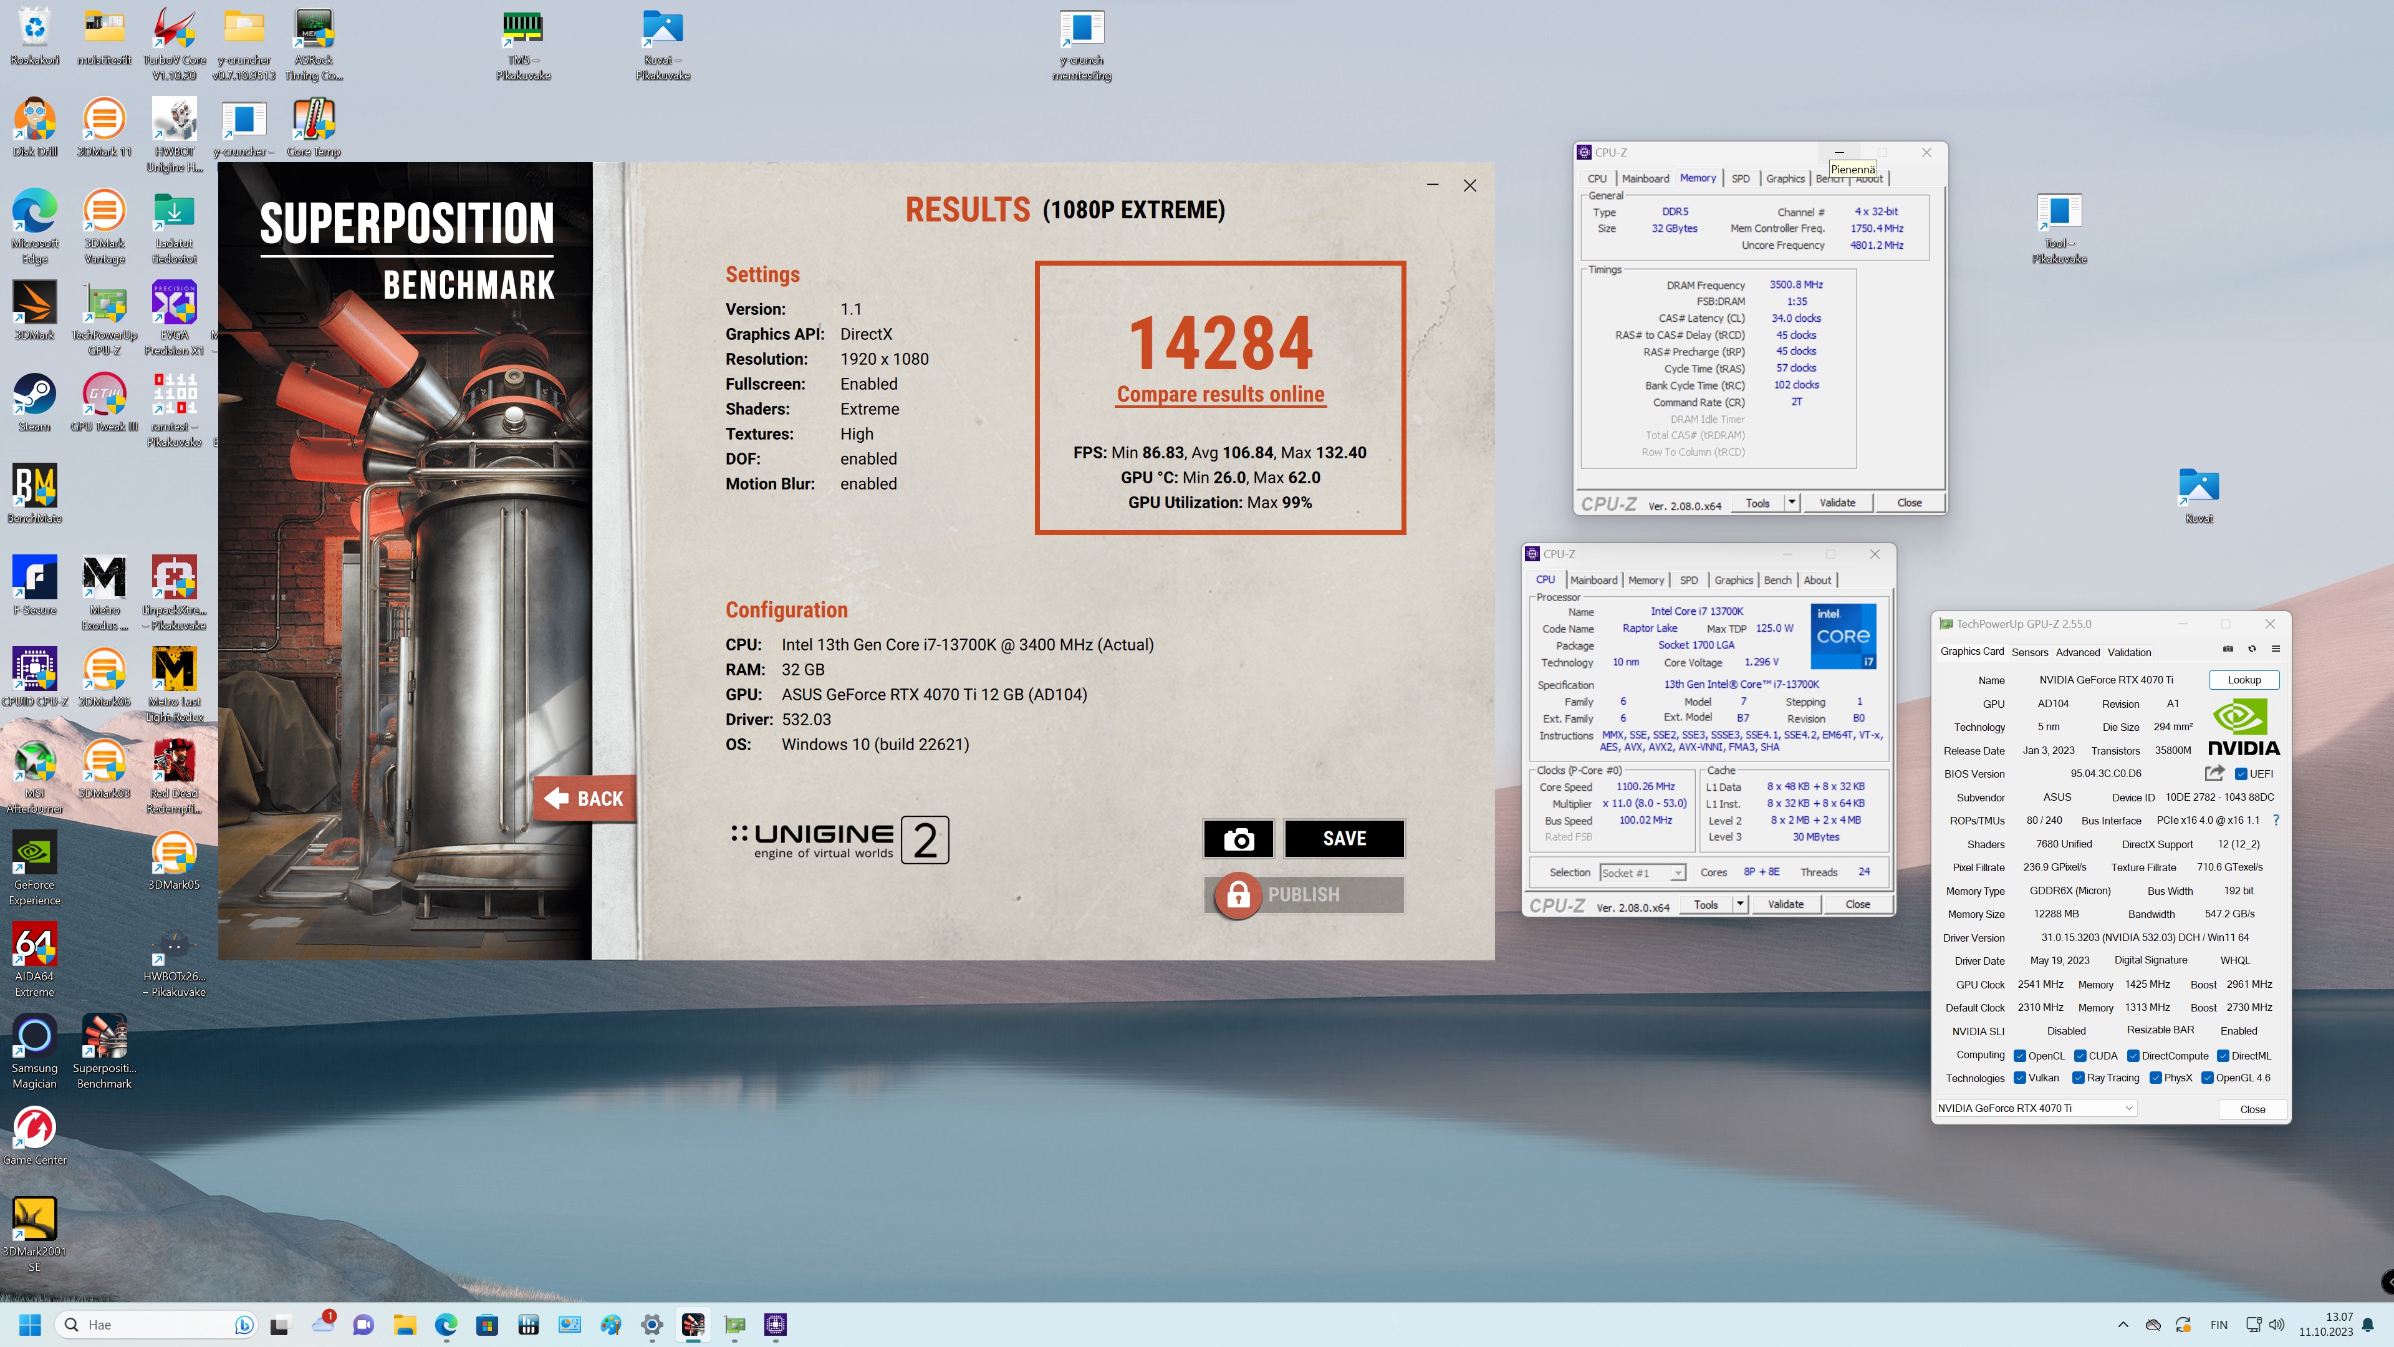Click the taskbar clock showing 13.07
Image resolution: width=2394 pixels, height=1347 pixels.
2326,1325
